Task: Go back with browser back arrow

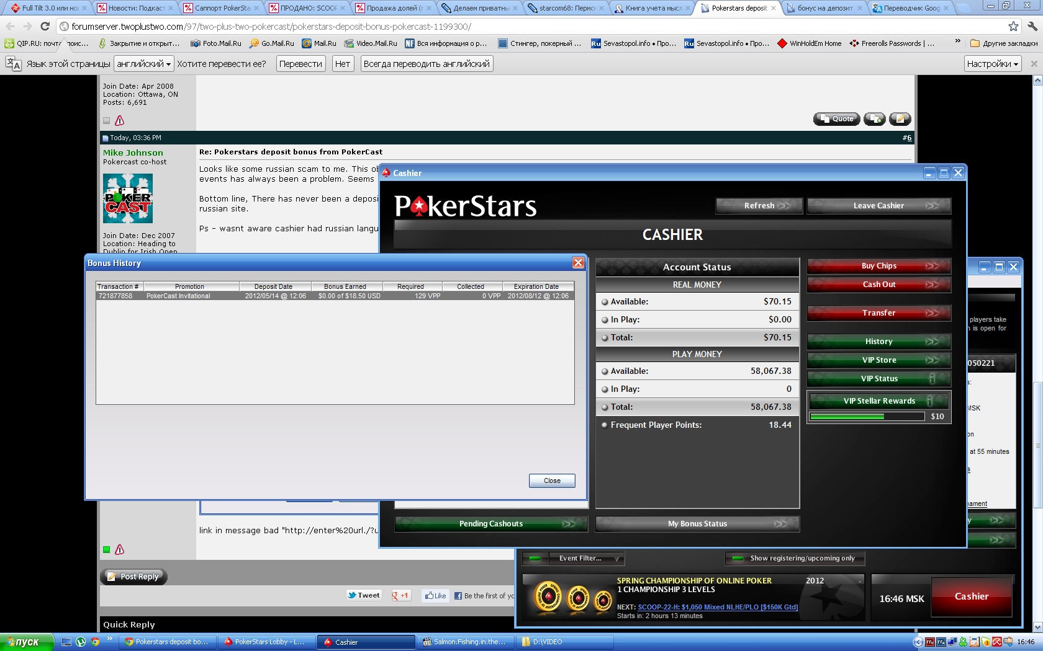Action: 10,26
